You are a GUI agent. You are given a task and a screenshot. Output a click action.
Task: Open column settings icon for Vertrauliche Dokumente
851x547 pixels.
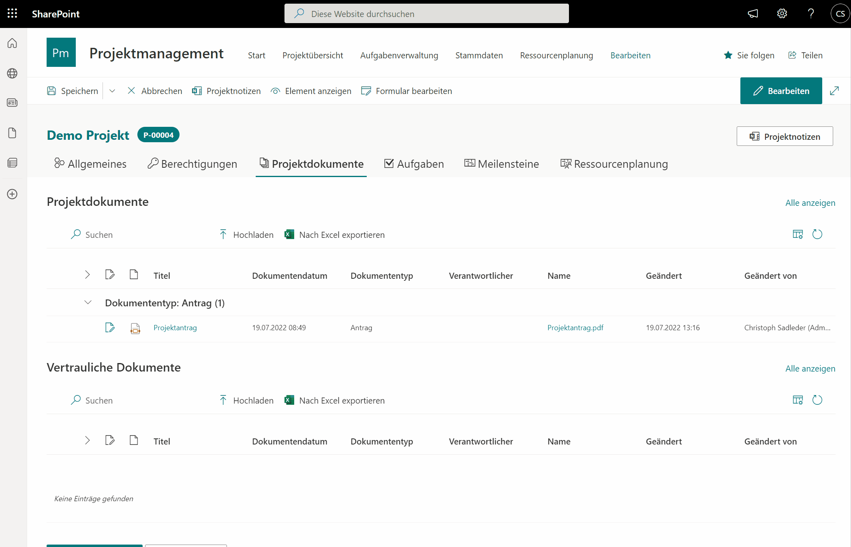coord(798,400)
